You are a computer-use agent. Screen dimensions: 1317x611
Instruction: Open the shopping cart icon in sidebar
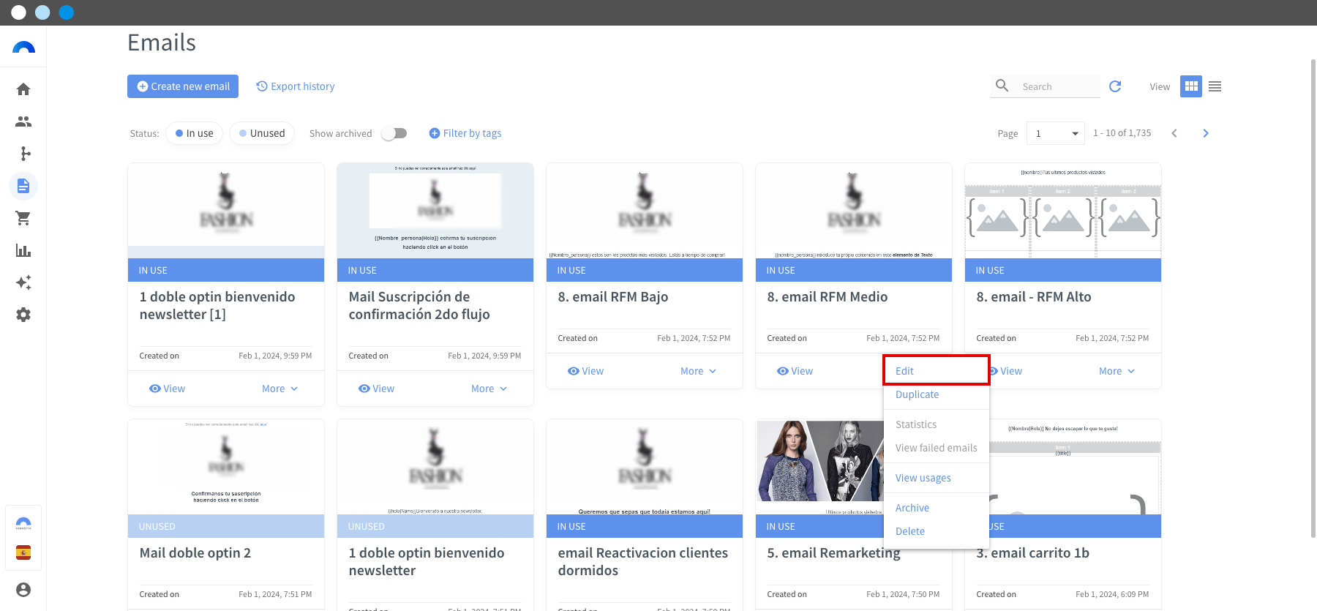coord(23,218)
